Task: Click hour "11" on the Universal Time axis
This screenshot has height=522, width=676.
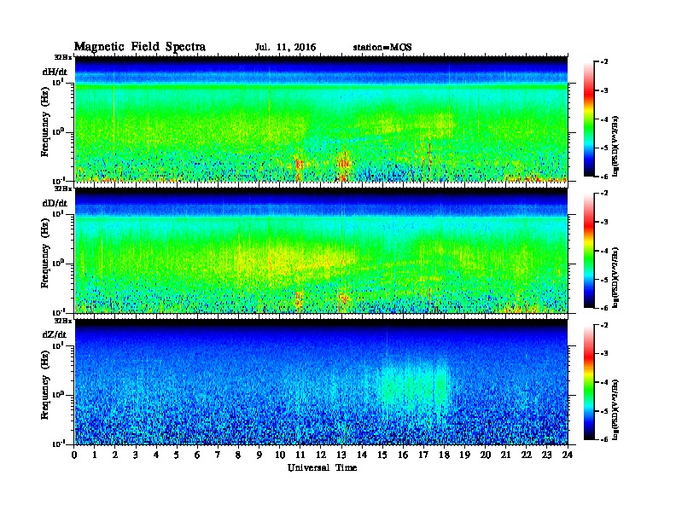Action: click(x=300, y=455)
